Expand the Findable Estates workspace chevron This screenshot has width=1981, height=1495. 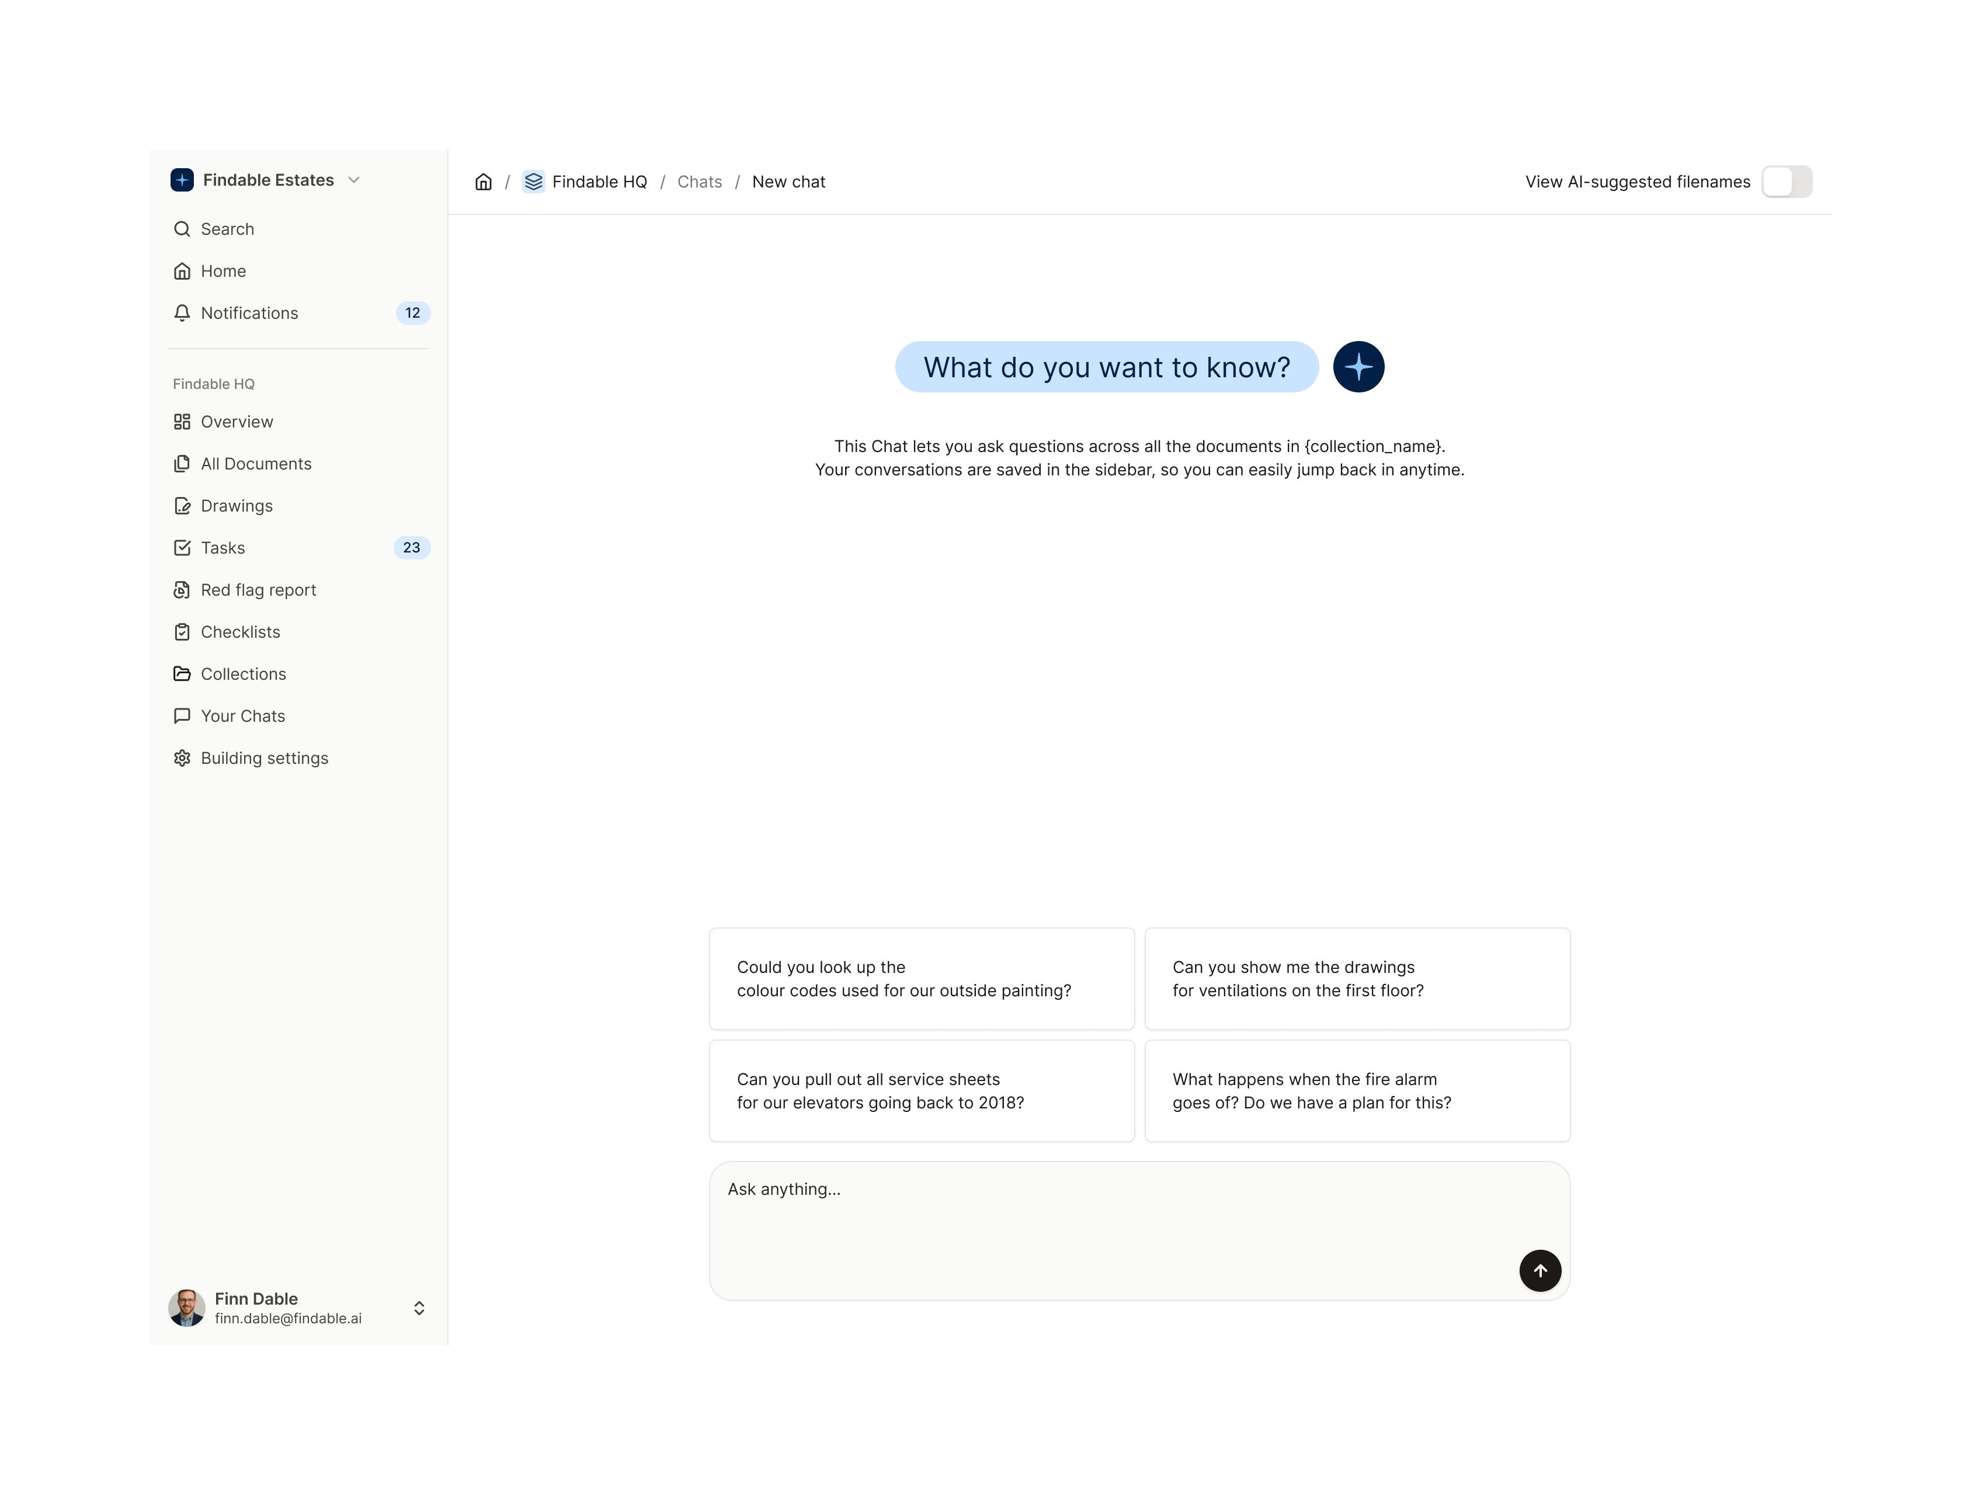point(354,180)
